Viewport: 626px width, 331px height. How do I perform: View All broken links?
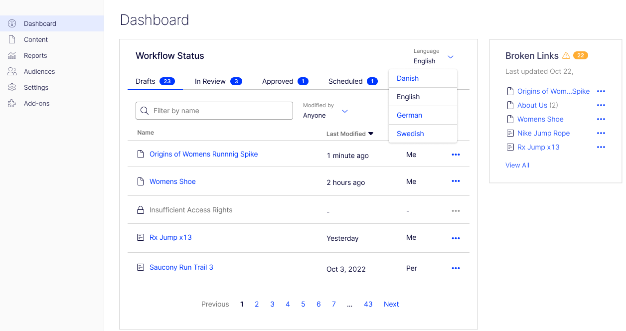(517, 165)
